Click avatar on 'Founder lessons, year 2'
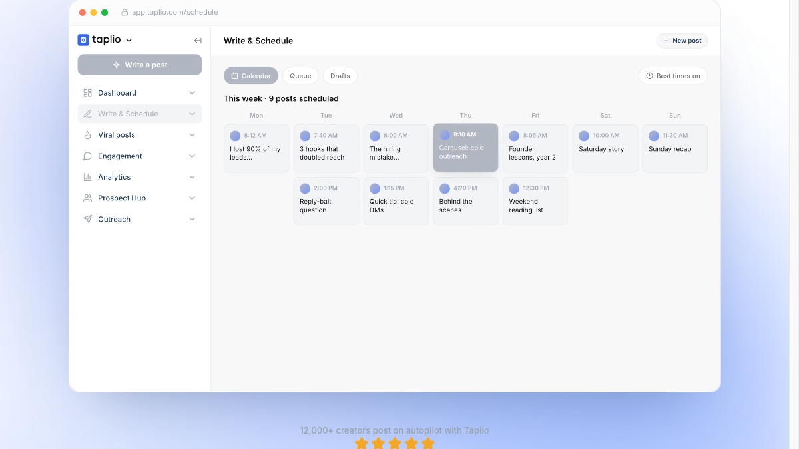 point(514,136)
